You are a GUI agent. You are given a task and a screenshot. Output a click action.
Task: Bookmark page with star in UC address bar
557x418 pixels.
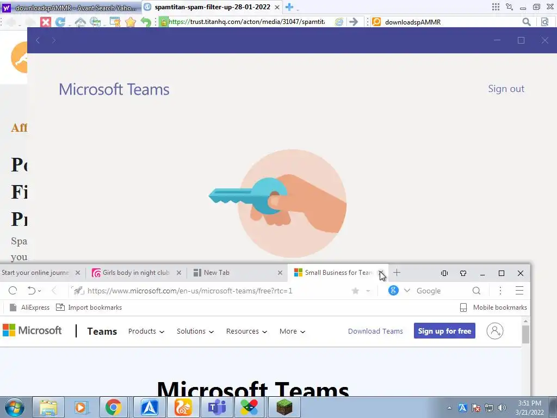[355, 291]
